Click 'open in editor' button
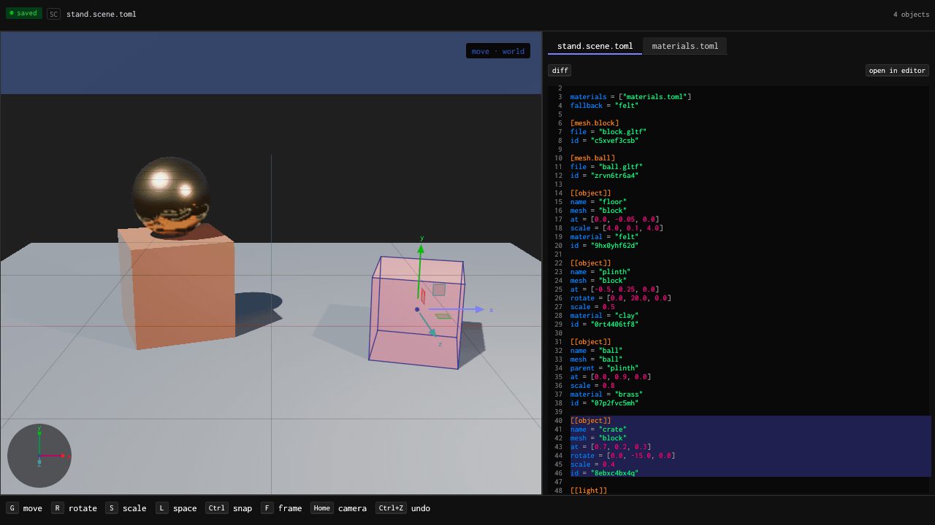Image resolution: width=935 pixels, height=525 pixels. pos(897,71)
